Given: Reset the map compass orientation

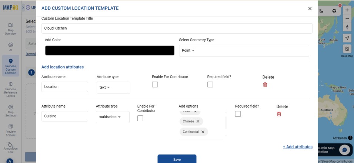Looking at the screenshot, I should 347,27.
